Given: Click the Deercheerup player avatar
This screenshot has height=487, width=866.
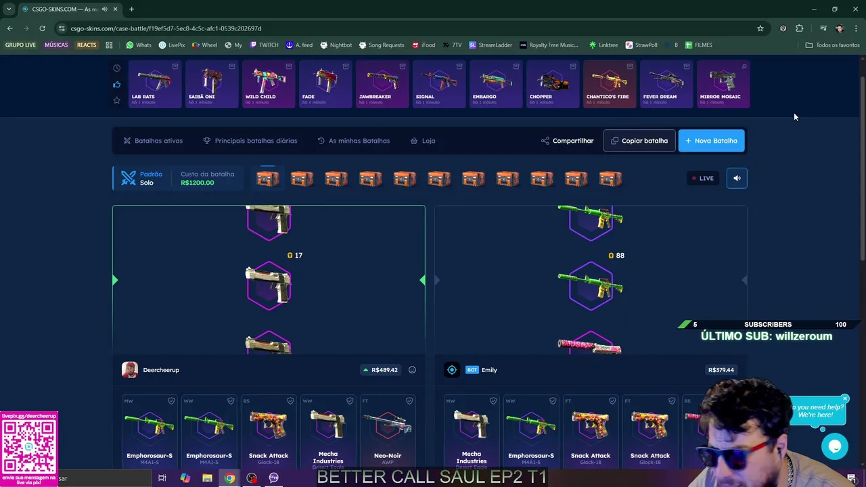Looking at the screenshot, I should [x=130, y=370].
